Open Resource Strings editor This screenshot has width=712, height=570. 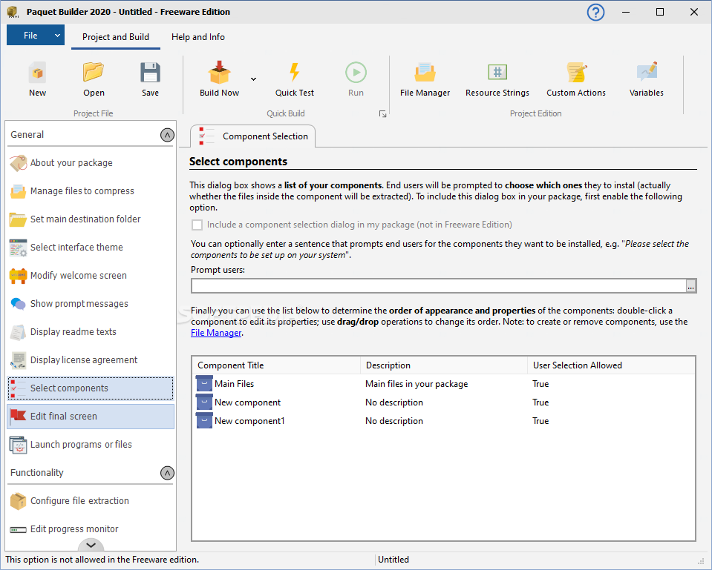pos(497,80)
